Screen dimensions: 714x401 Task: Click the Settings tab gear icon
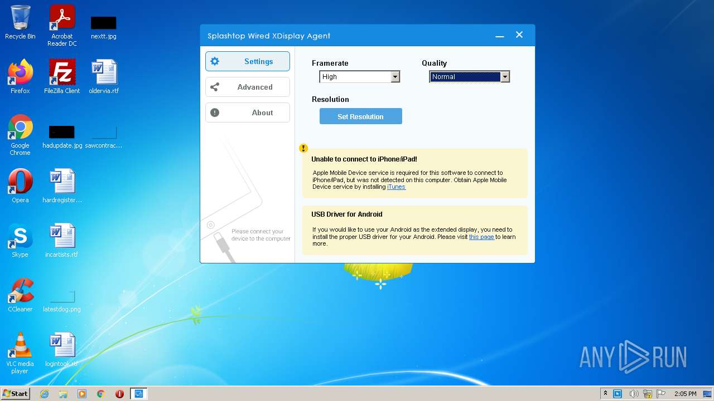pos(215,61)
